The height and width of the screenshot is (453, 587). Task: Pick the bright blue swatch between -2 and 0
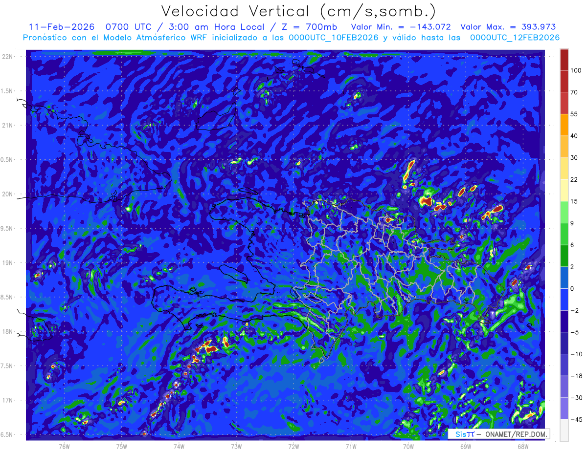[x=564, y=299]
